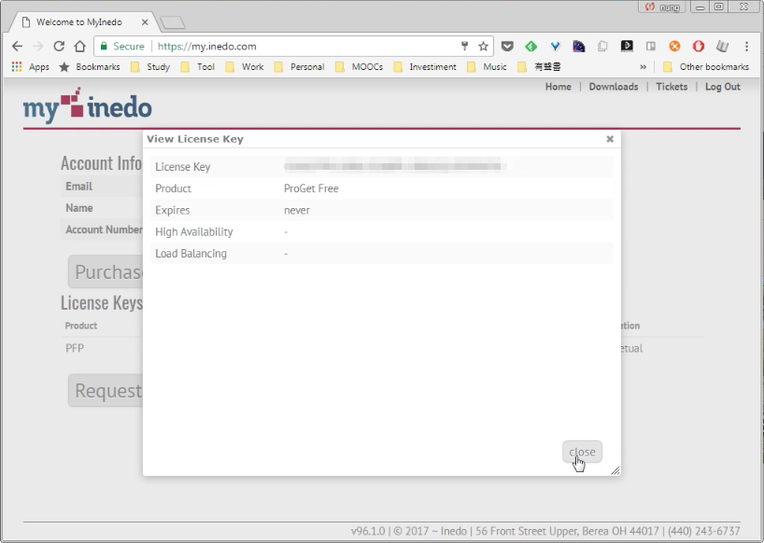Click the orange lifebuoy extension icon

point(674,47)
